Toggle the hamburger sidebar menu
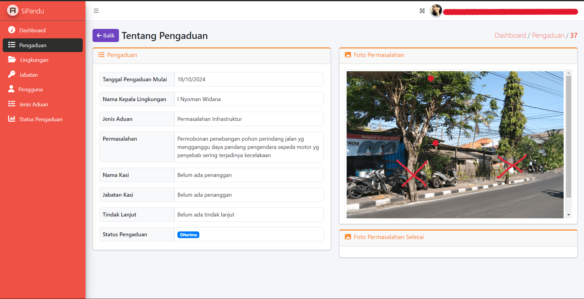 pos(96,11)
